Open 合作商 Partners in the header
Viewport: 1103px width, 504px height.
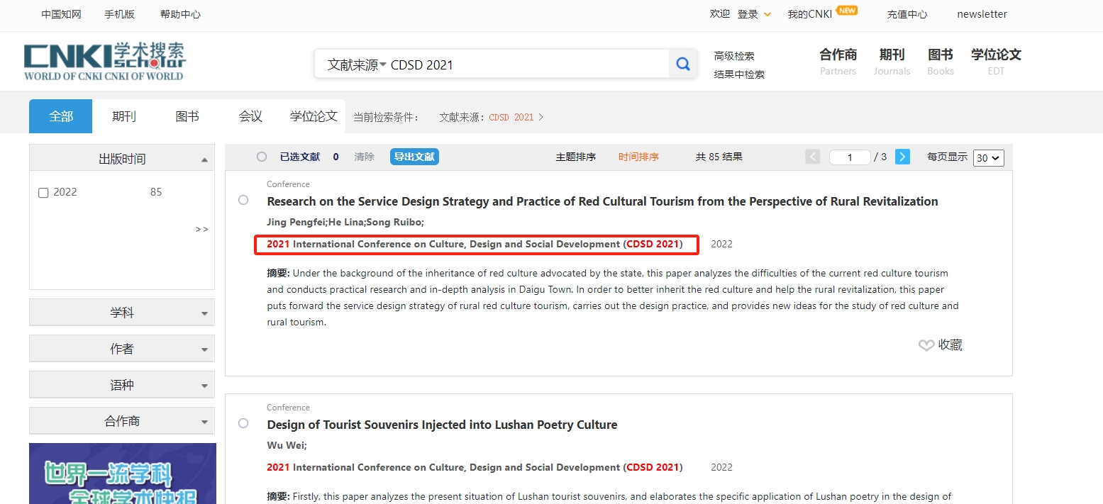(838, 61)
